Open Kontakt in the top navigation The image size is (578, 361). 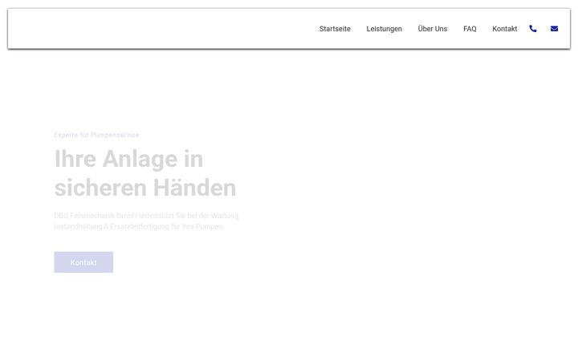click(505, 29)
